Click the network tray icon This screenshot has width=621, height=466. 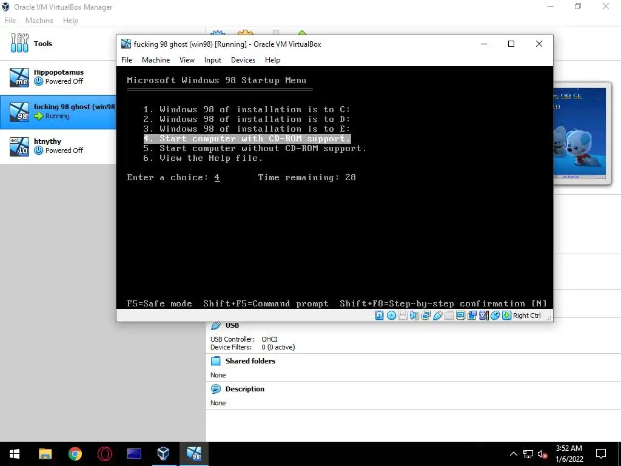(x=528, y=454)
